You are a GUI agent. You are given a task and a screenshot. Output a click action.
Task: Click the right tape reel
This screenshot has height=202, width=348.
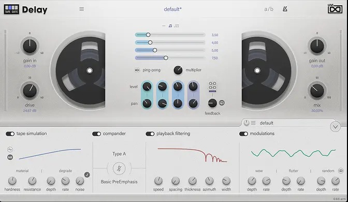point(269,70)
